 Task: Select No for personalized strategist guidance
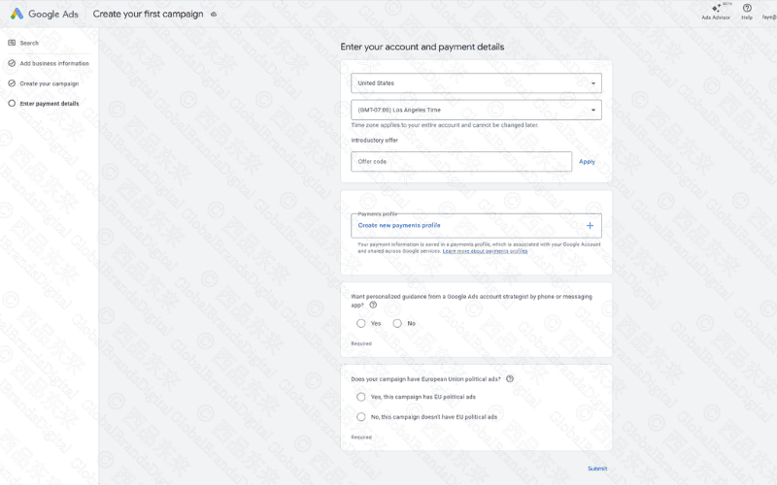click(x=397, y=323)
